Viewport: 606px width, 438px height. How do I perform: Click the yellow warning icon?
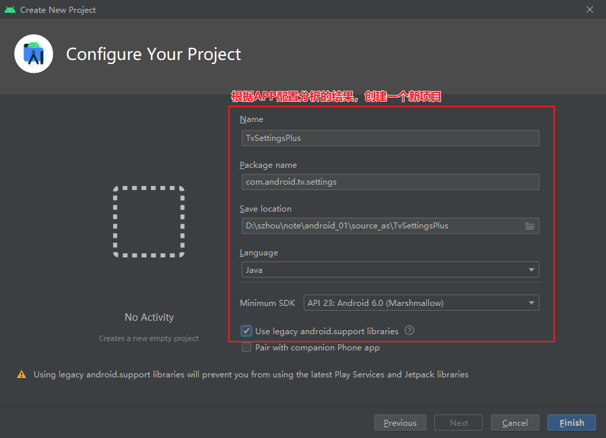click(22, 375)
